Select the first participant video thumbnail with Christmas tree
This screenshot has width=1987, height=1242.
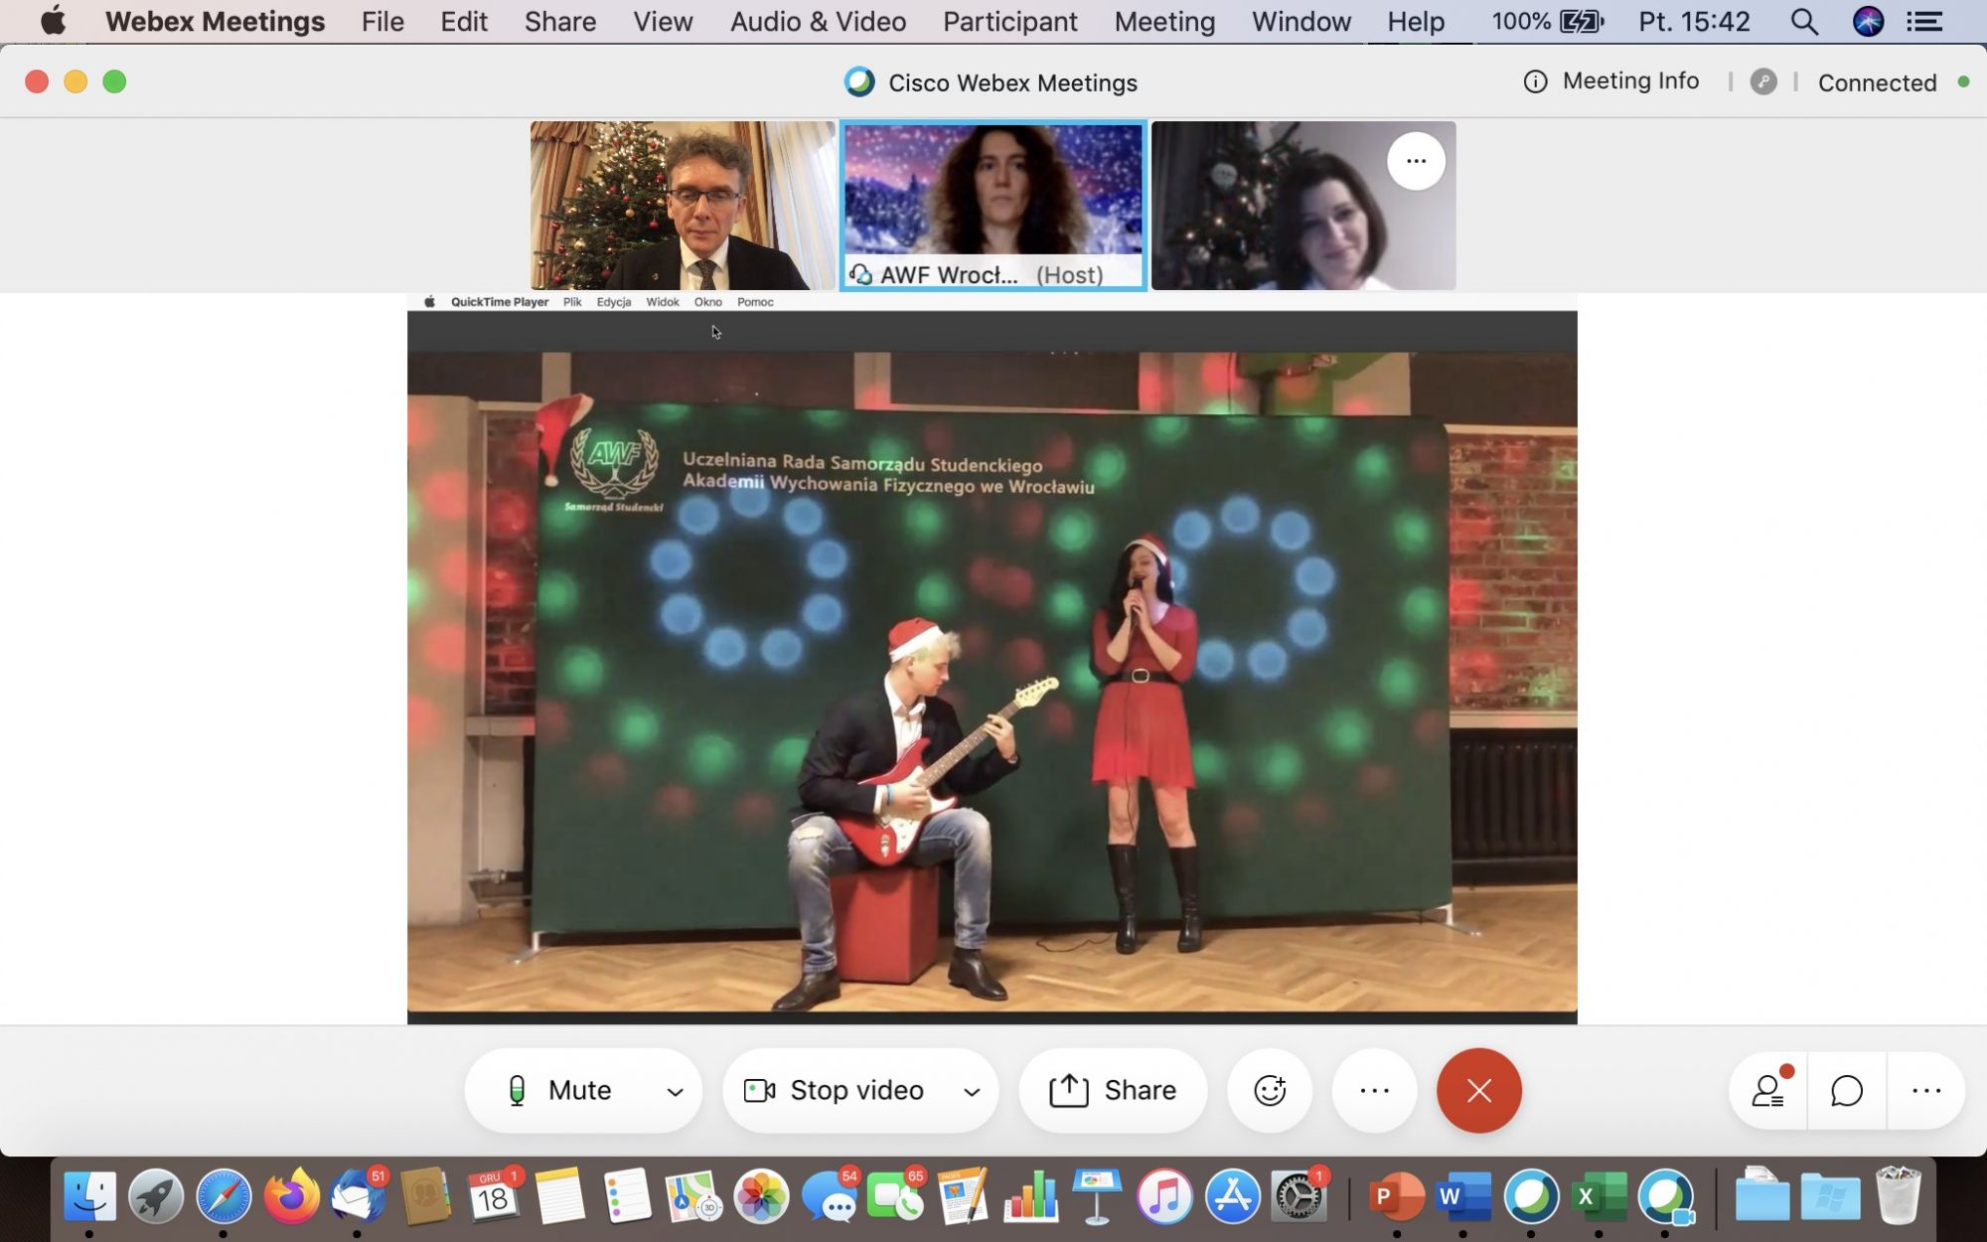[683, 206]
